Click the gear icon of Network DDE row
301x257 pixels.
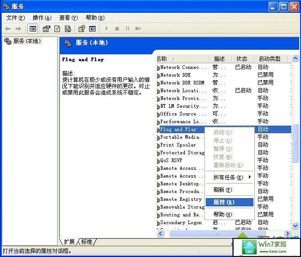coord(158,76)
